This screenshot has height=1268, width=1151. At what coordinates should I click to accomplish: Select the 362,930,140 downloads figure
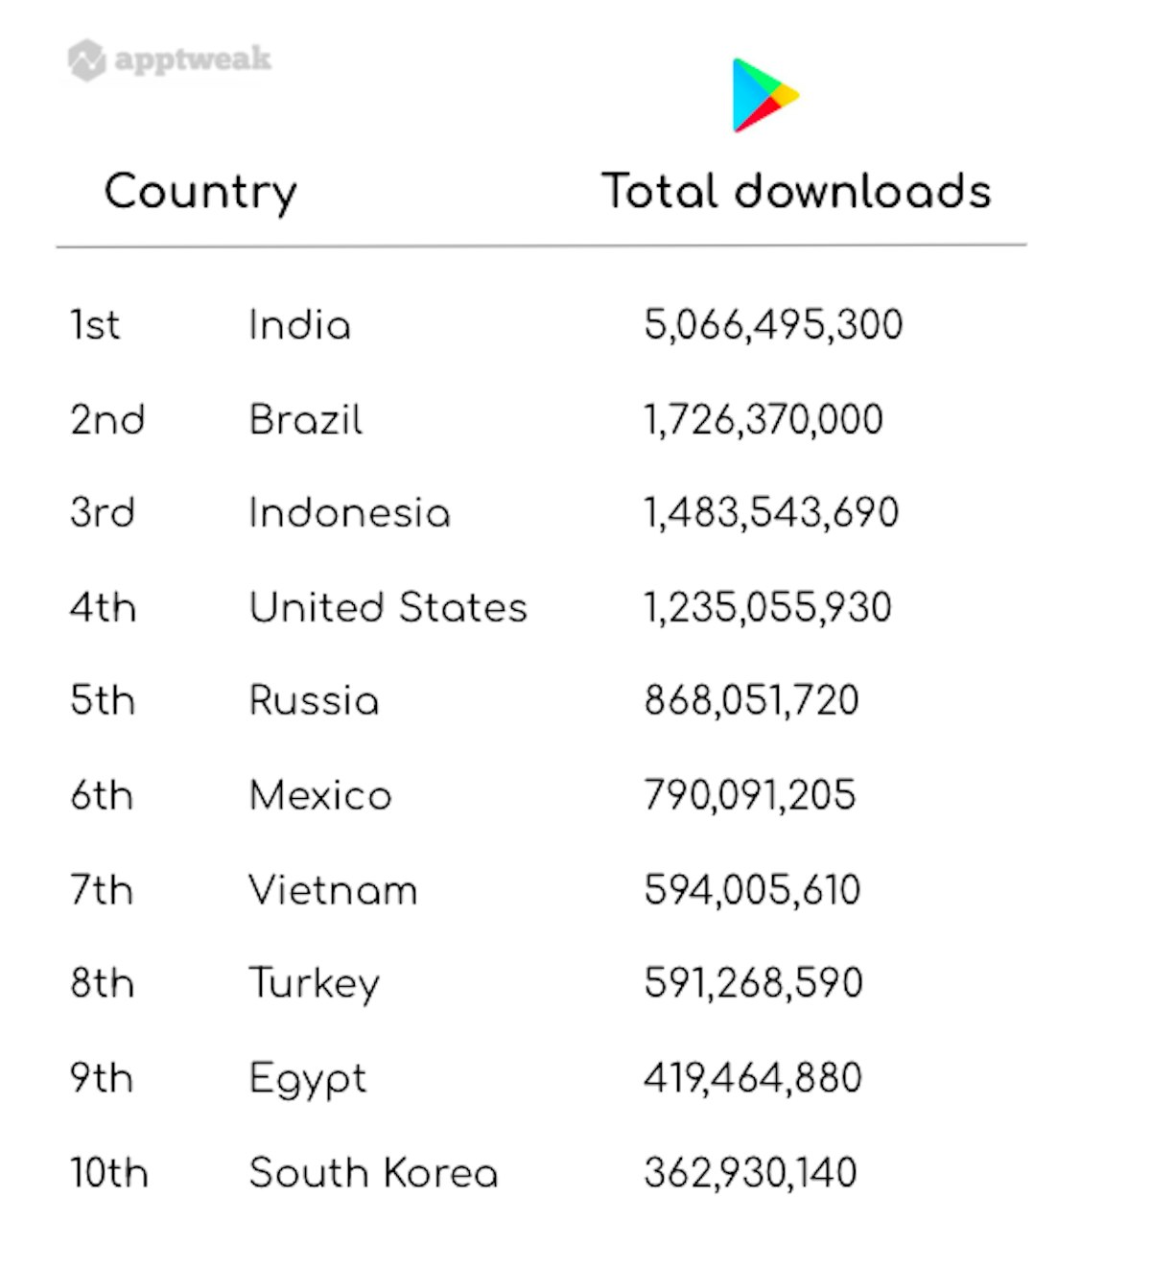750,1173
